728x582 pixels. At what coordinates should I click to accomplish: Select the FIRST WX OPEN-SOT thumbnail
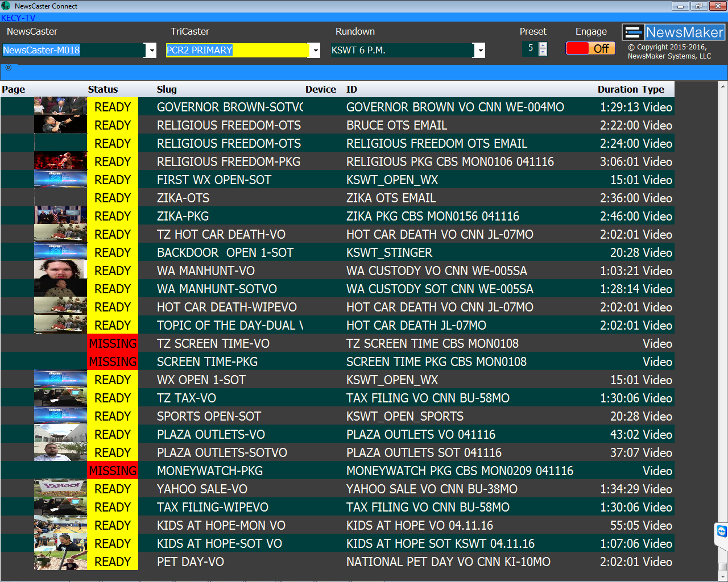click(60, 180)
